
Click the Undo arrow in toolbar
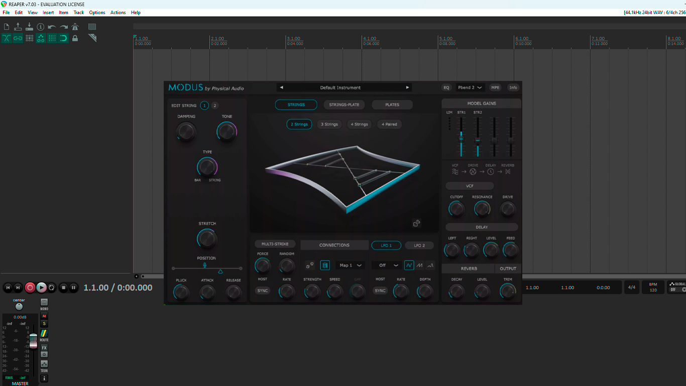click(x=52, y=27)
